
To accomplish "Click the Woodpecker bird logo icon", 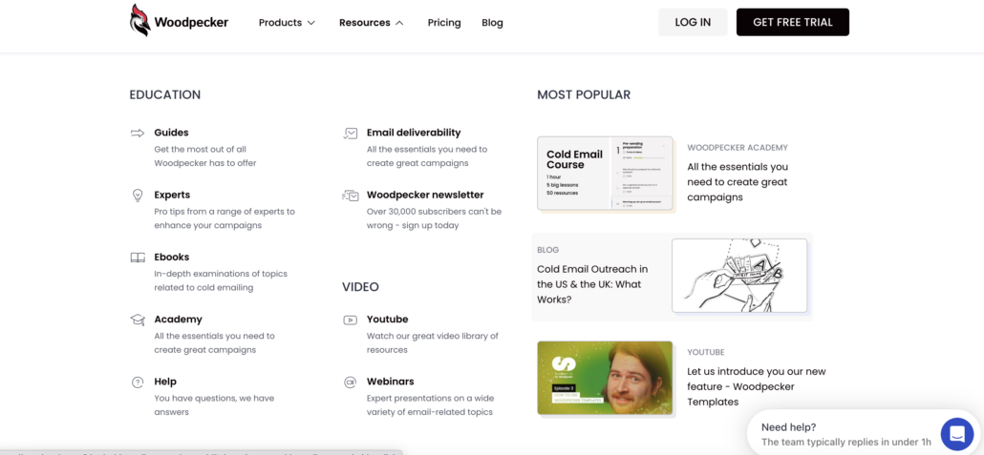I will pyautogui.click(x=140, y=20).
